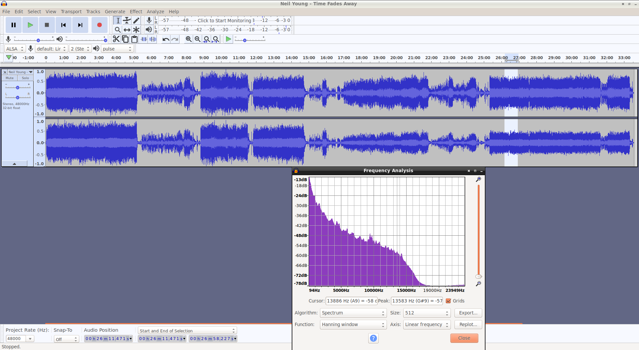
Task: Zoom In on the timeline
Action: 188,39
